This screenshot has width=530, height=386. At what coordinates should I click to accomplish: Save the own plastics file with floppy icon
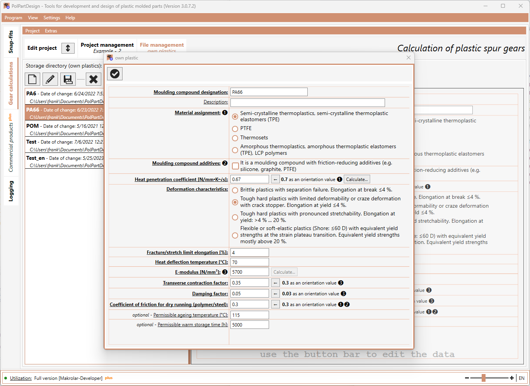(68, 80)
